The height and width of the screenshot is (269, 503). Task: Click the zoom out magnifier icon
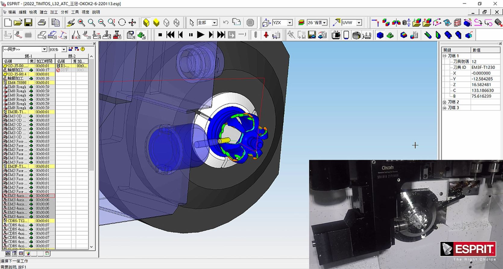pos(102,23)
